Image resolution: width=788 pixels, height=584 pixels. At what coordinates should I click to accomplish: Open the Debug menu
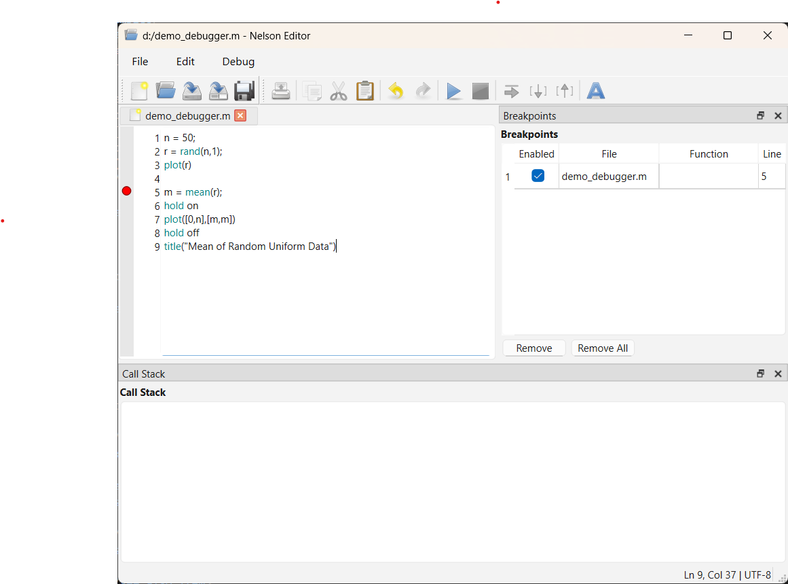coord(238,61)
